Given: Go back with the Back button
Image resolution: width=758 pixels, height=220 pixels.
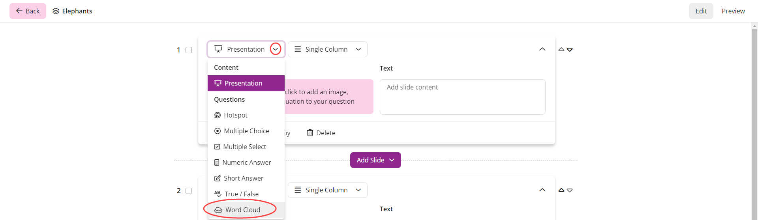Looking at the screenshot, I should click(x=28, y=11).
